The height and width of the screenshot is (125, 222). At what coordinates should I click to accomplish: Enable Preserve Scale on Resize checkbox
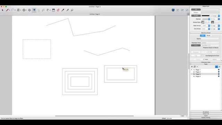202,48
